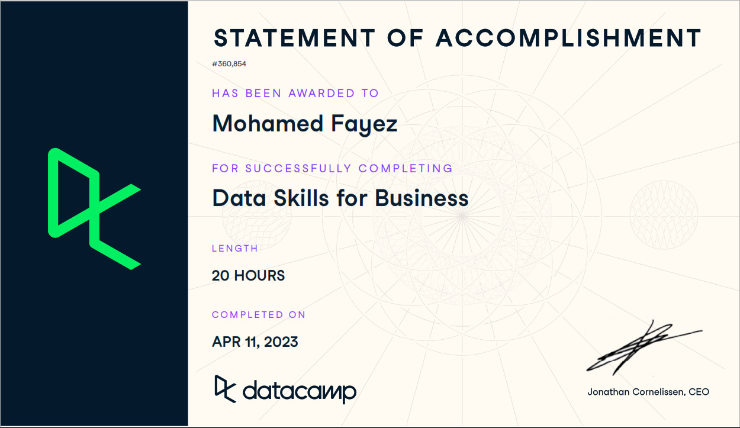Select the recipient name Mohamed Fayez
The width and height of the screenshot is (740, 428).
pyautogui.click(x=304, y=124)
